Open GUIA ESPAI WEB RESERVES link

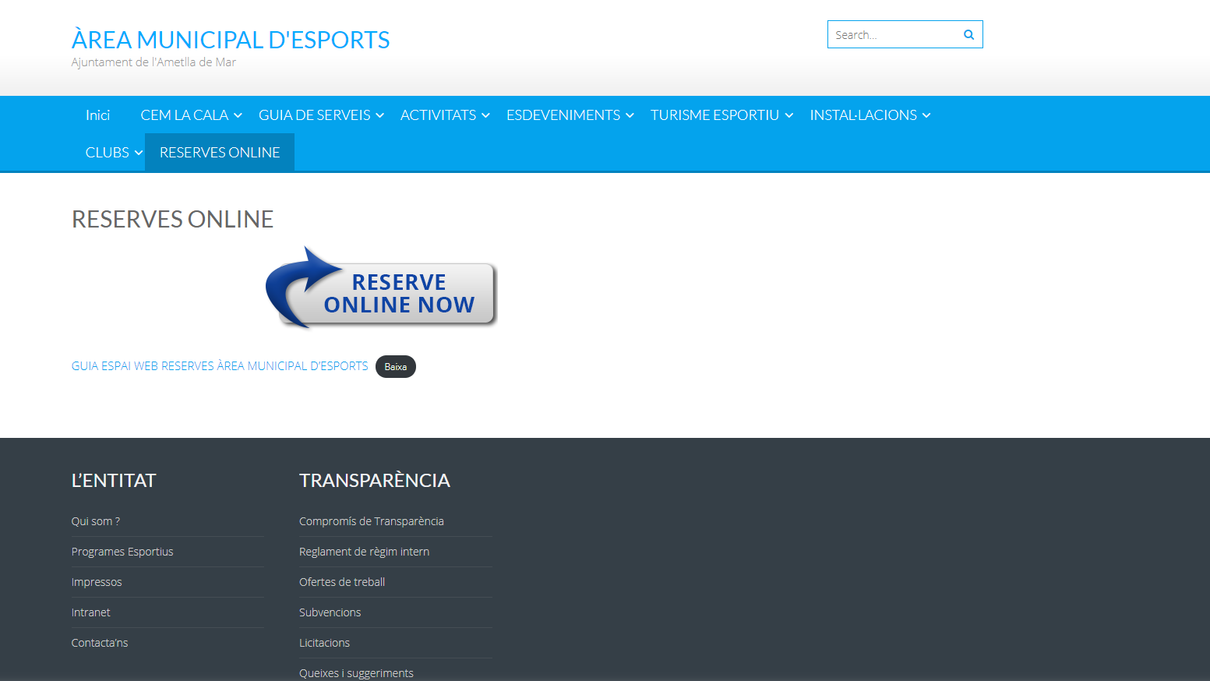(x=220, y=366)
